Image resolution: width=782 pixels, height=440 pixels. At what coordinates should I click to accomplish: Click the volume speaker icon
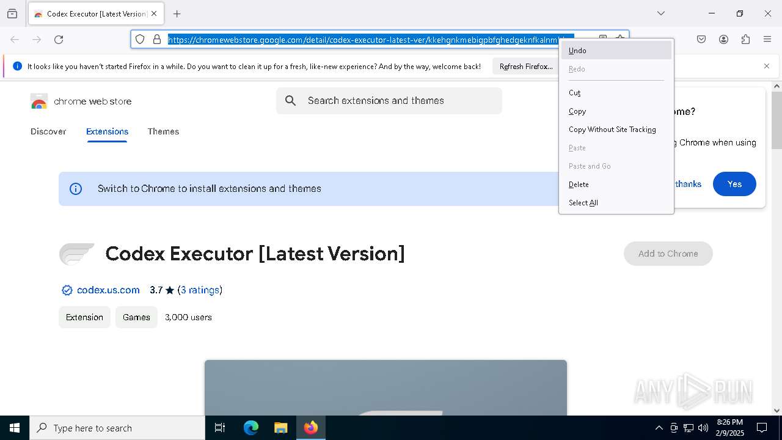click(x=703, y=428)
